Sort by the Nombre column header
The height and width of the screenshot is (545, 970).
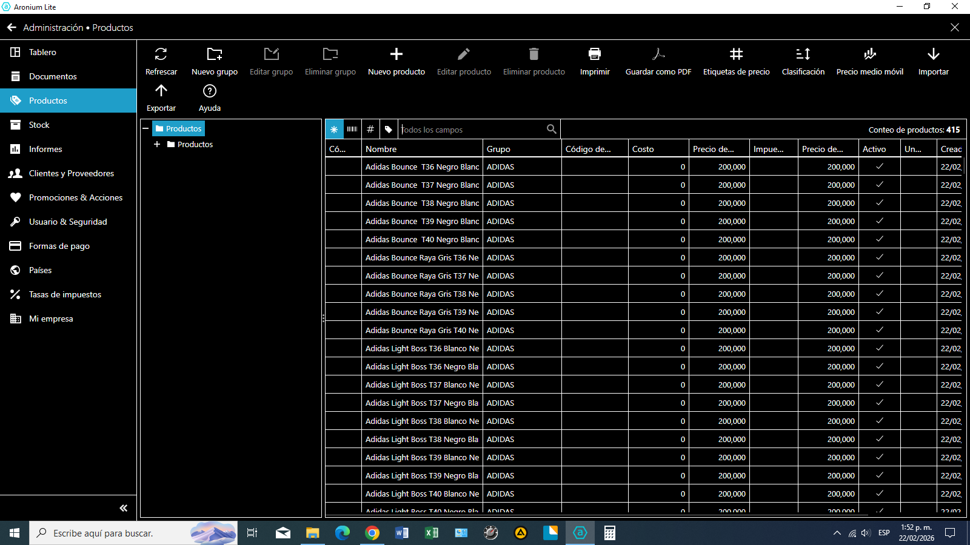coord(422,149)
